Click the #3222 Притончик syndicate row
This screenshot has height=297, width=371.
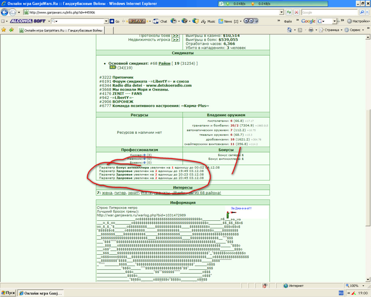click(x=116, y=77)
